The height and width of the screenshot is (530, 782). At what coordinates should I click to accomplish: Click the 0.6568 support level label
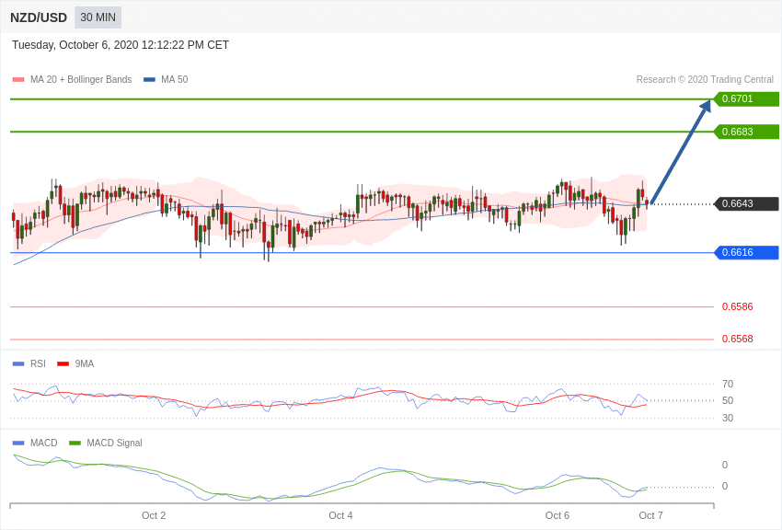[x=738, y=339]
